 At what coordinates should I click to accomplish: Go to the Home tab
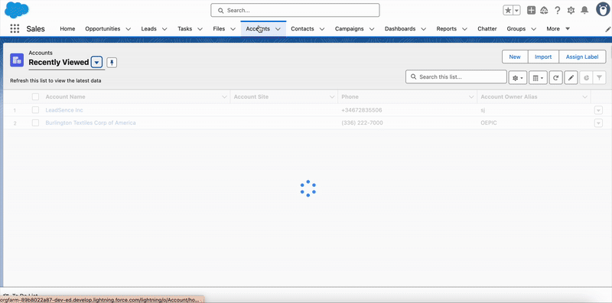pos(67,29)
